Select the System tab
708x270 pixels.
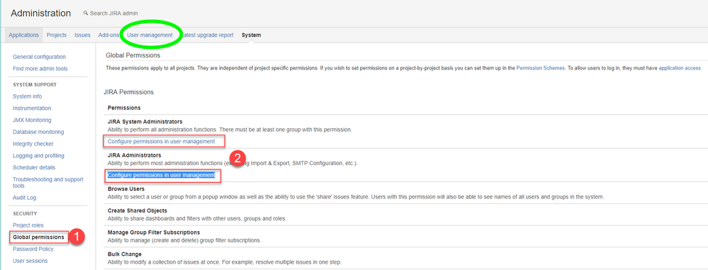[x=251, y=35]
